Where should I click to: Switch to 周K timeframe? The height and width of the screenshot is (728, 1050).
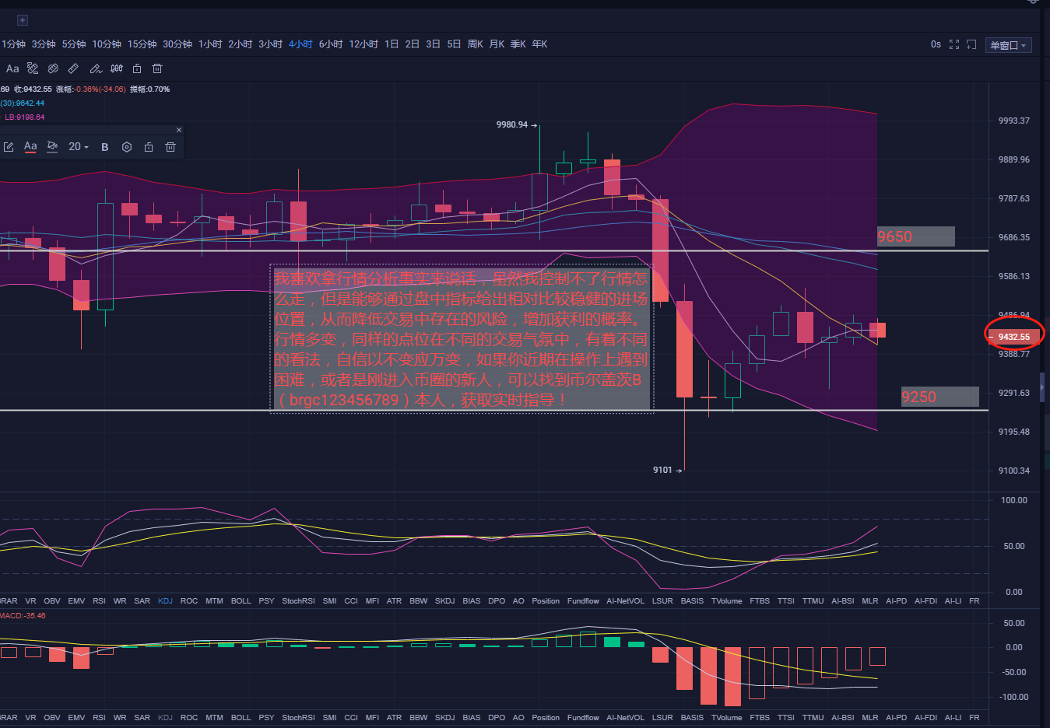(x=476, y=44)
